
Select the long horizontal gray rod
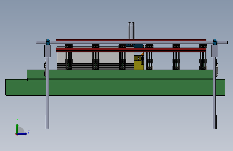132,43
